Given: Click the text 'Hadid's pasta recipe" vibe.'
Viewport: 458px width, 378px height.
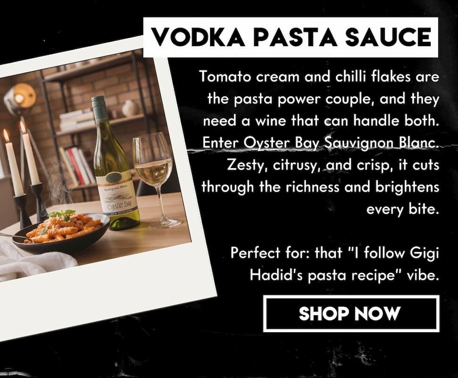Looking at the screenshot, I should 344,275.
